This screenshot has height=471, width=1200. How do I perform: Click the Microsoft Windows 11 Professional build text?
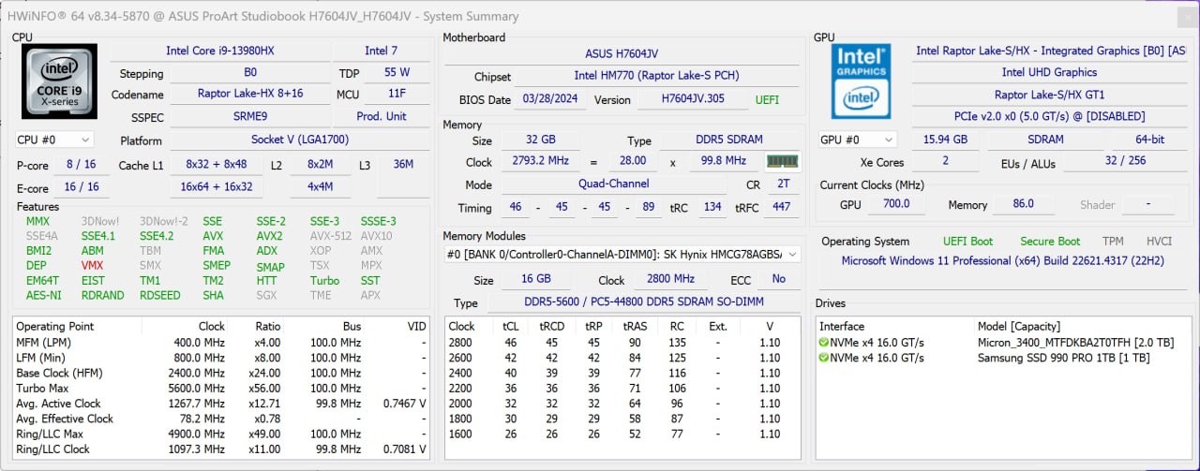pyautogui.click(x=1001, y=260)
